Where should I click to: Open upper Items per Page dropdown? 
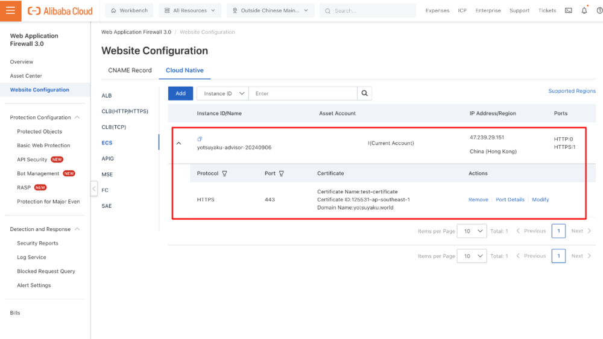[x=472, y=231]
